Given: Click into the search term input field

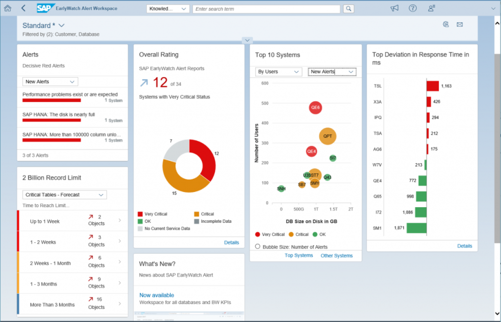Looking at the screenshot, I should [266, 9].
